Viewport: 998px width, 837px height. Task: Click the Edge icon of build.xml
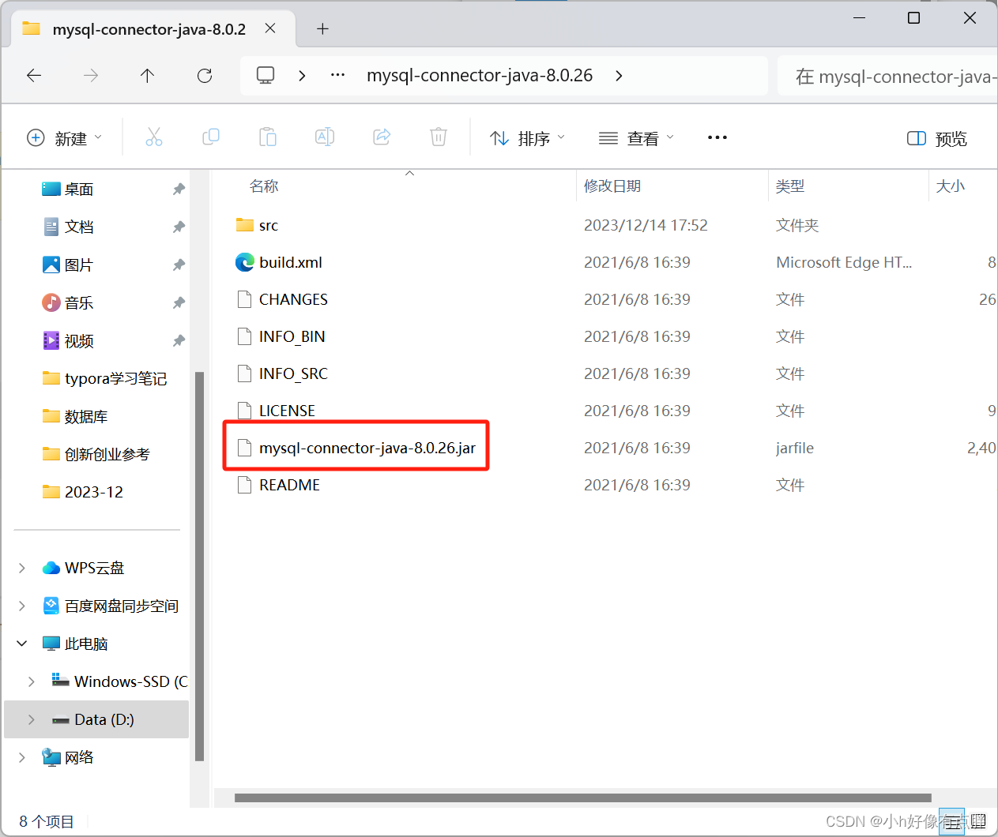pyautogui.click(x=245, y=262)
